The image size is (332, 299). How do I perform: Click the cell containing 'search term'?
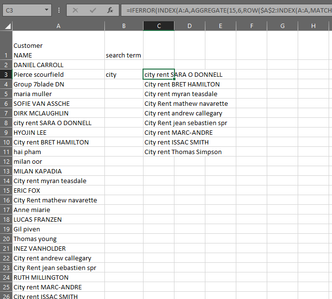click(x=124, y=55)
